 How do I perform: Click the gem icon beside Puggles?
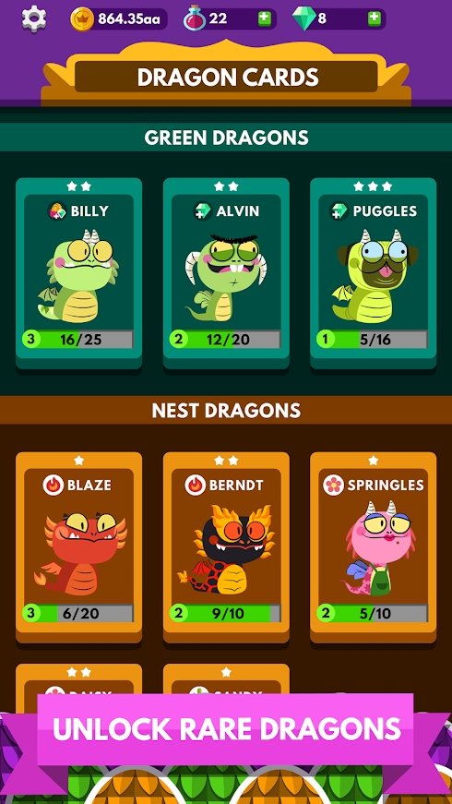(339, 210)
